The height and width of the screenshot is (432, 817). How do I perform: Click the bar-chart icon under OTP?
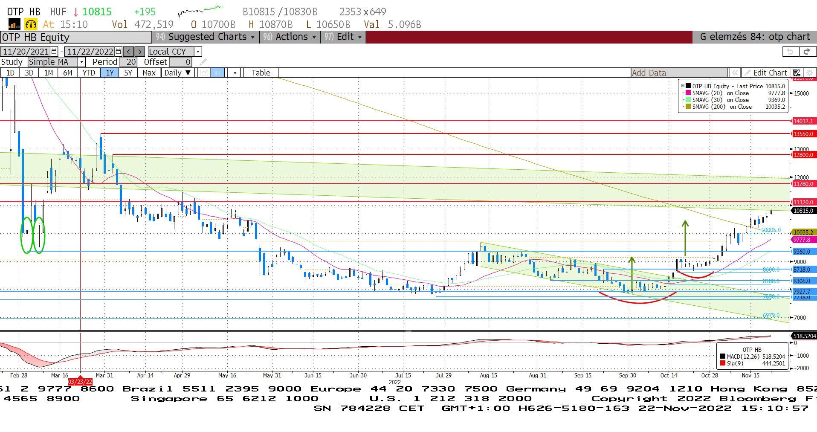(14, 24)
